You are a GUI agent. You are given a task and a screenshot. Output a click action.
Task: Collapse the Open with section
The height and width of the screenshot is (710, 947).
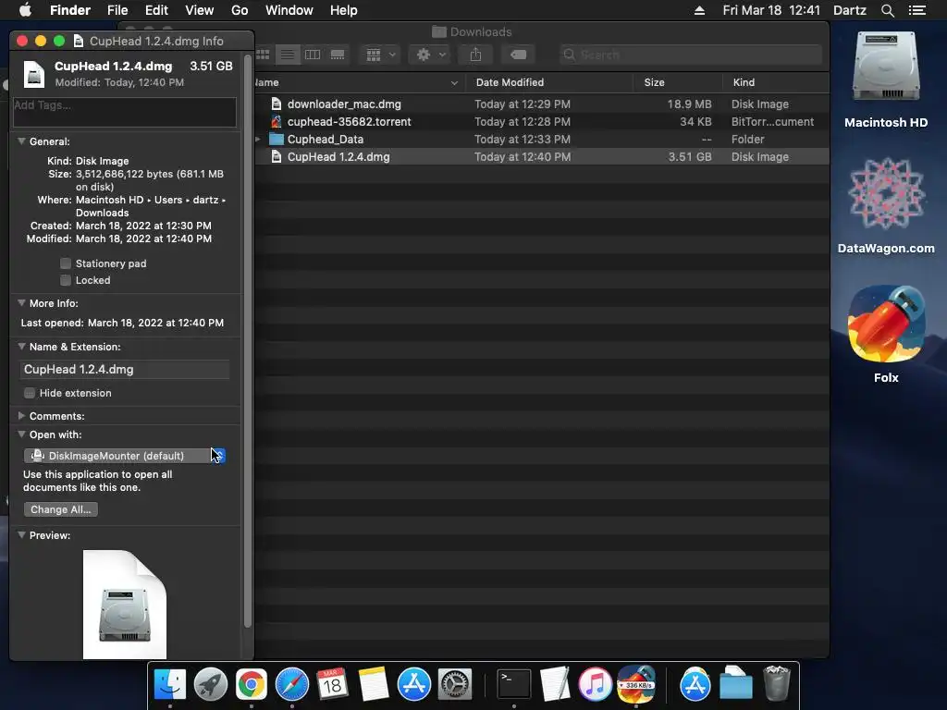[x=21, y=435]
